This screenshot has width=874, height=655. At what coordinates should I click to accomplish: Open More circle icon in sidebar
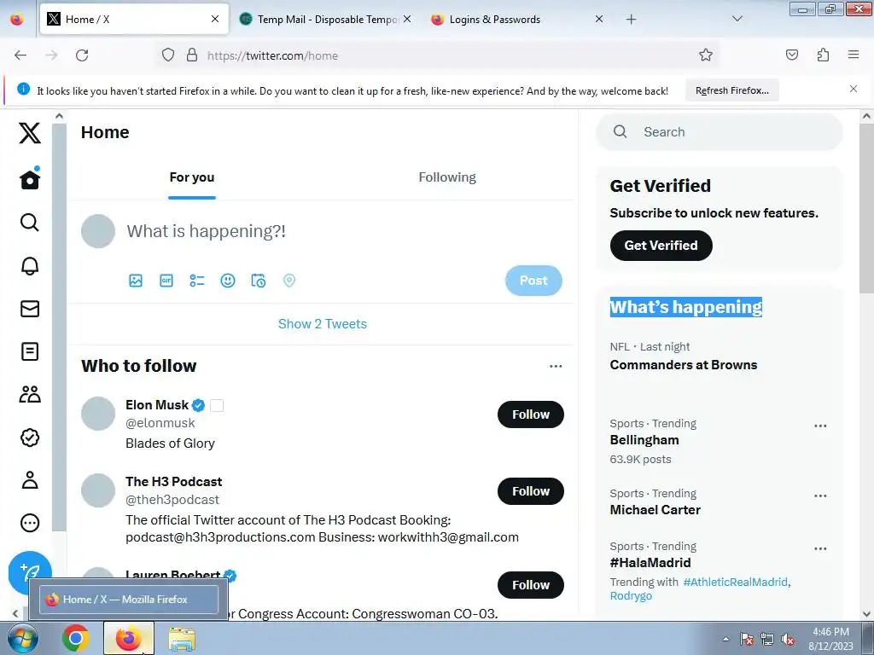pos(30,523)
